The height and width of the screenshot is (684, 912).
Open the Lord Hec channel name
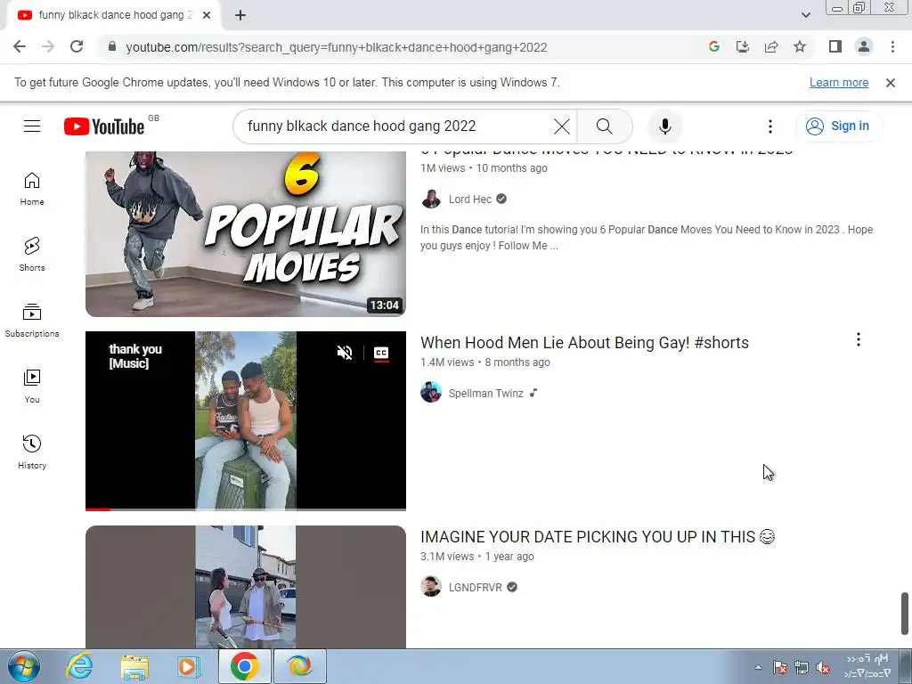click(x=470, y=199)
